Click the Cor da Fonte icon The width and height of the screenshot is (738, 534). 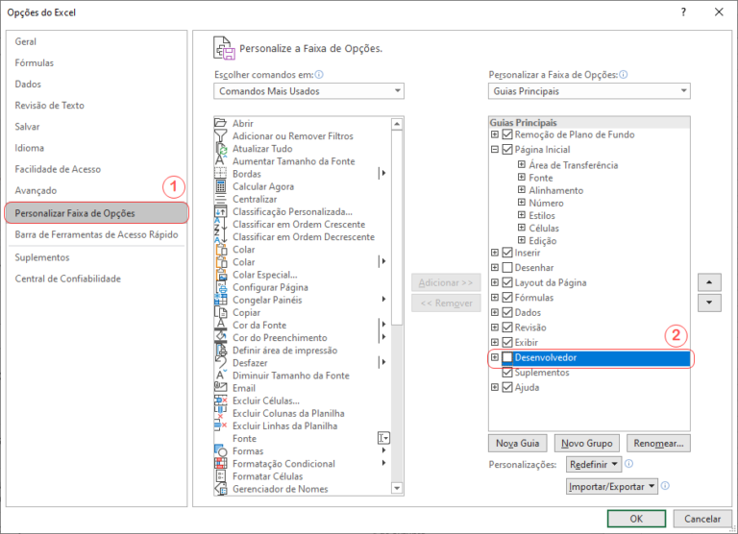(x=220, y=325)
